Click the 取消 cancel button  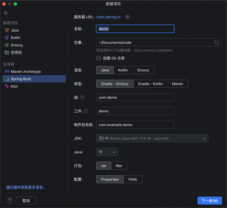[26, 201]
